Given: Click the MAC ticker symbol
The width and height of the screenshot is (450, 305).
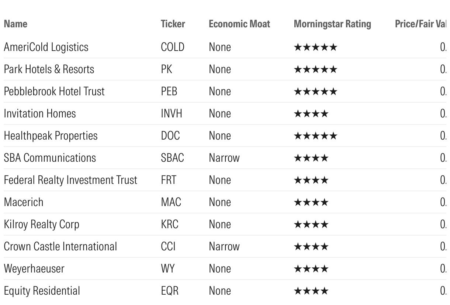Looking at the screenshot, I should click(x=171, y=202).
